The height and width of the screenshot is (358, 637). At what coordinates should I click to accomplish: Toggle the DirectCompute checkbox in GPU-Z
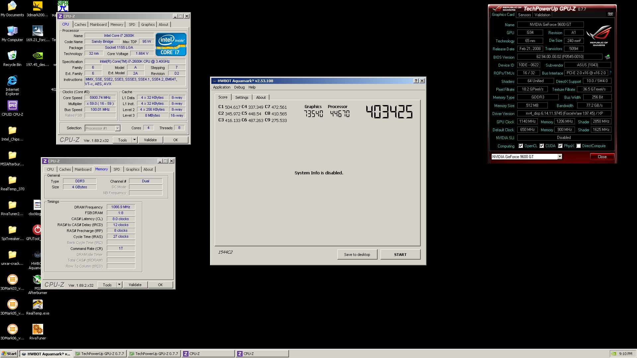coord(579,146)
